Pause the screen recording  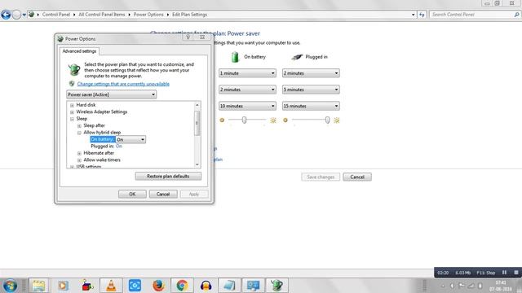click(504, 273)
